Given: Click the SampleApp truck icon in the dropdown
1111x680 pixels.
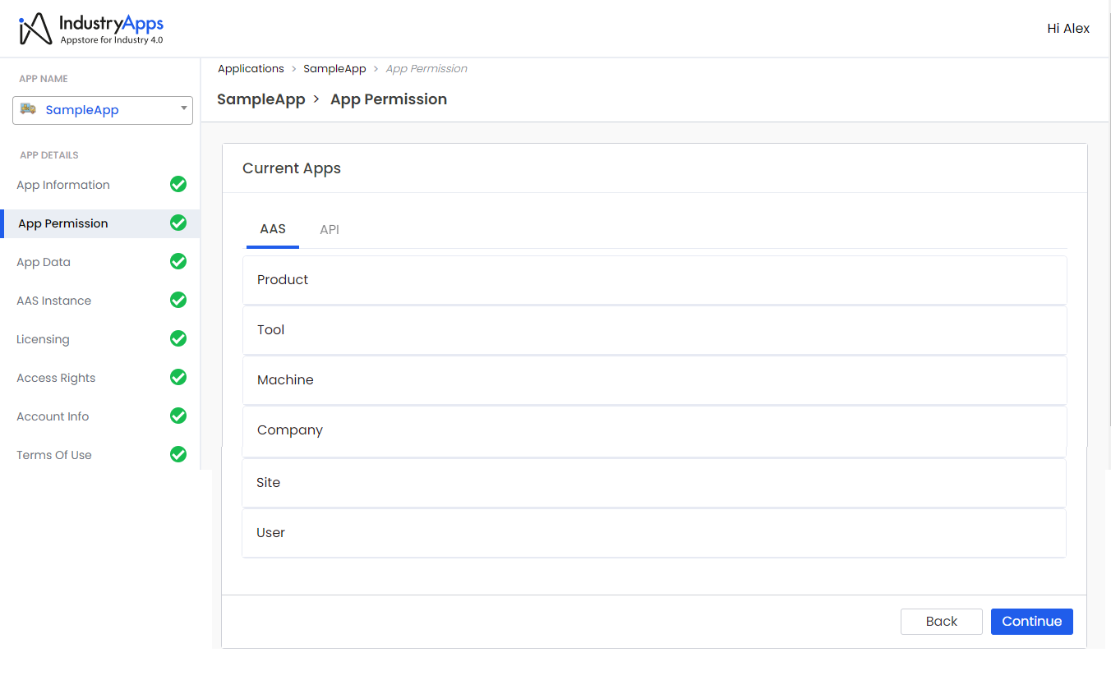Looking at the screenshot, I should tap(28, 108).
